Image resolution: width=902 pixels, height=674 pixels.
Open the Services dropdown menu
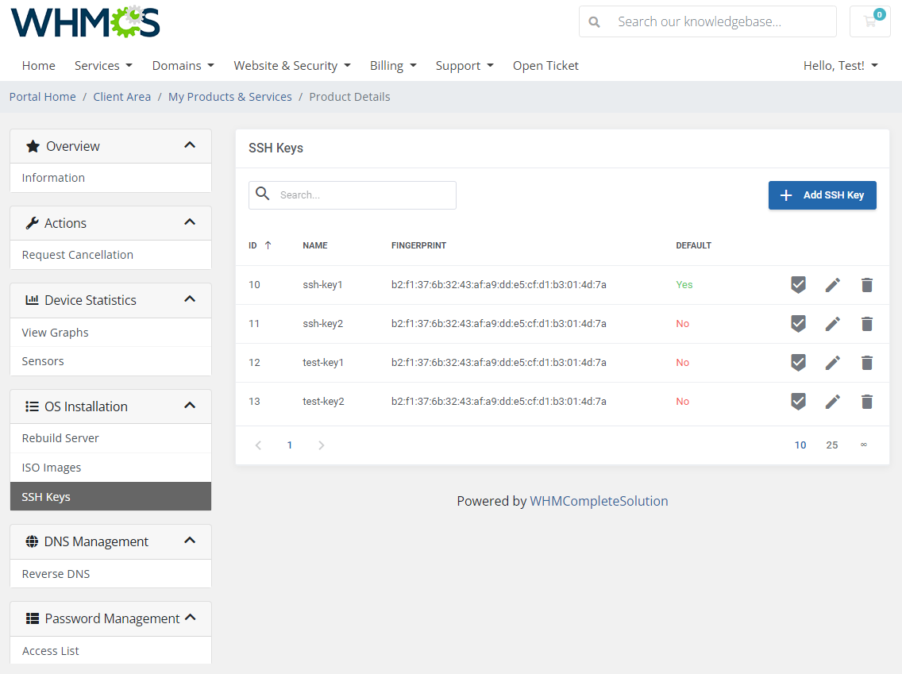[103, 66]
